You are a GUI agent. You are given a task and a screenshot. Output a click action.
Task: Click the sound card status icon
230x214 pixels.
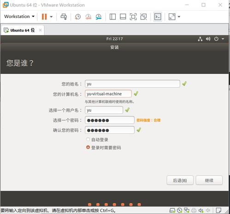coord(201,210)
